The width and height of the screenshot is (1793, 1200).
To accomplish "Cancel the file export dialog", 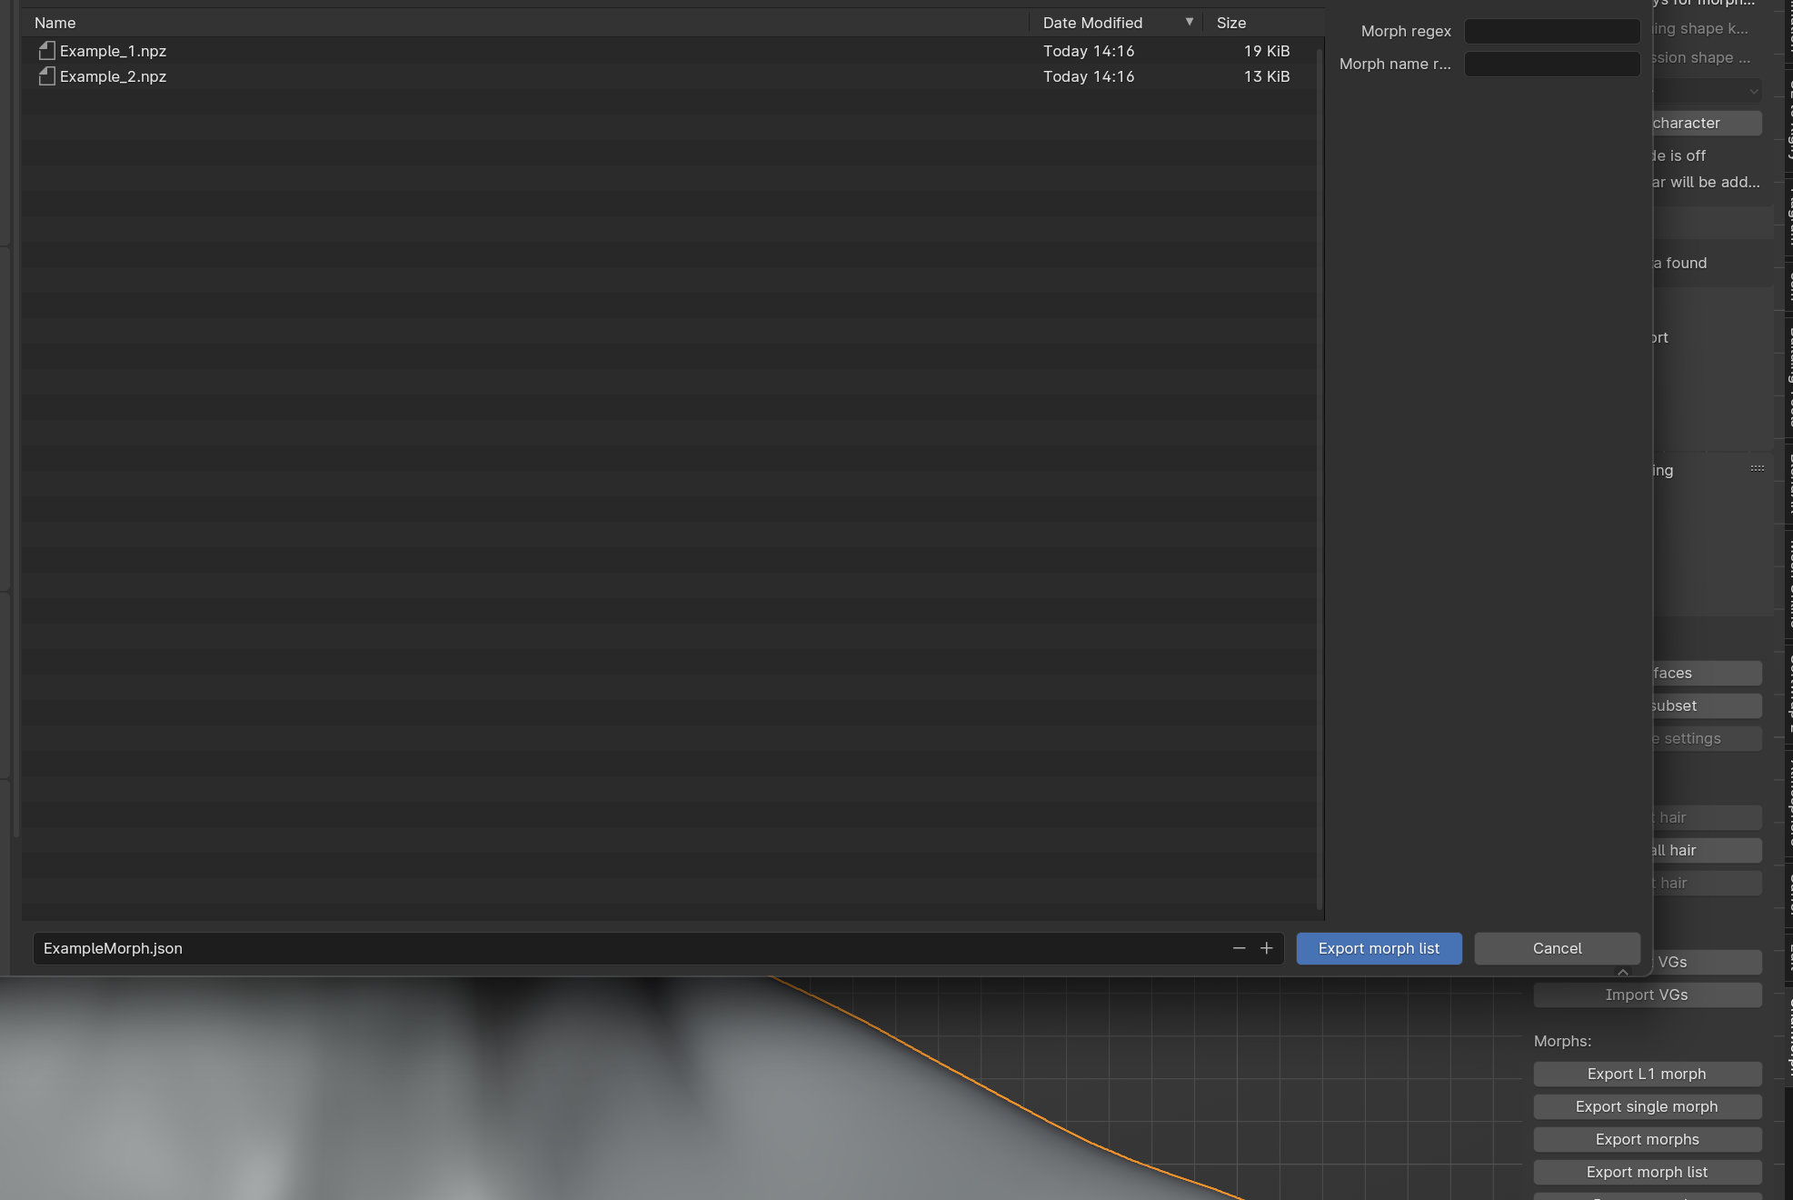I will (x=1557, y=948).
